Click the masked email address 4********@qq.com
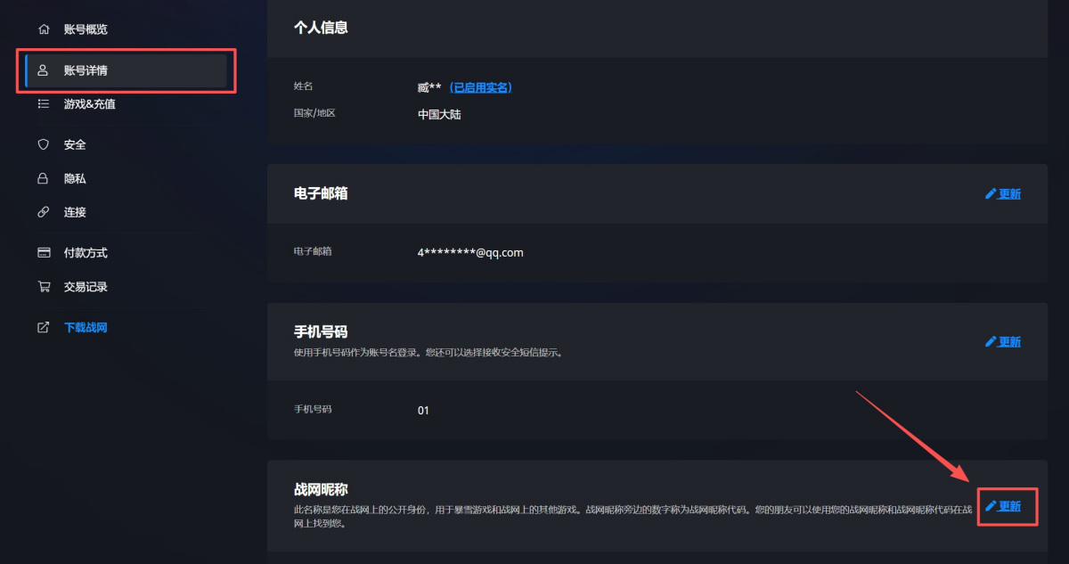 tap(470, 252)
